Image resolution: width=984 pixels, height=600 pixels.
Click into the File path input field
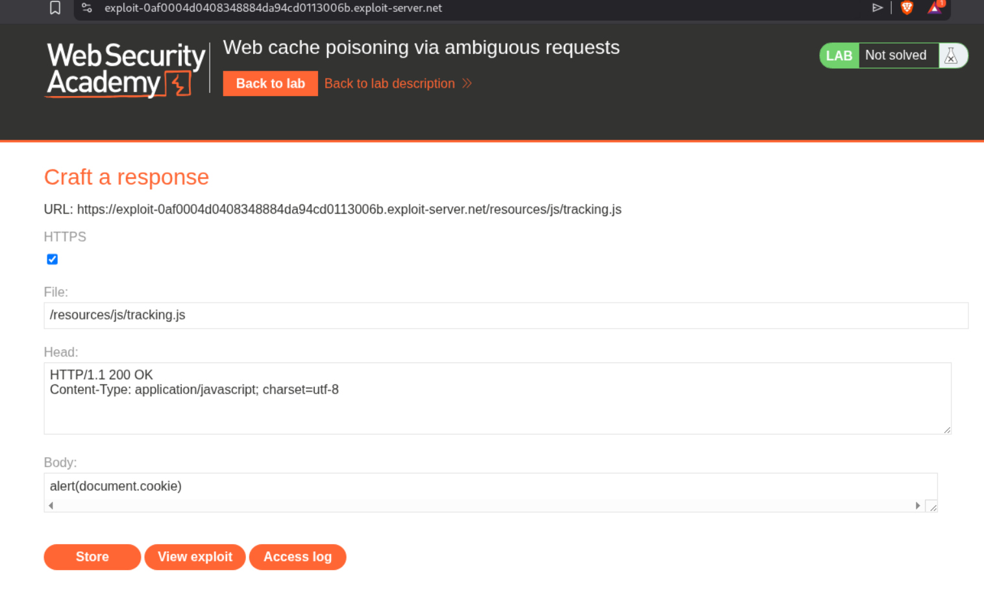pyautogui.click(x=506, y=316)
